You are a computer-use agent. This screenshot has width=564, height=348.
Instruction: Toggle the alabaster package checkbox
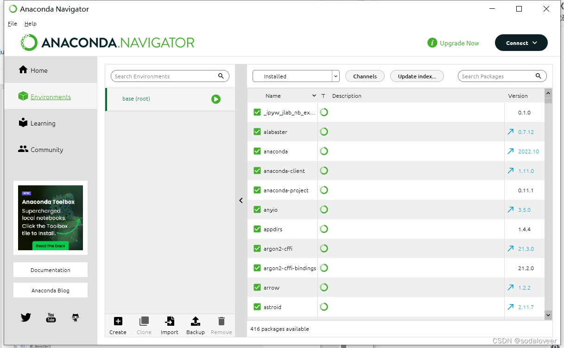pyautogui.click(x=257, y=132)
